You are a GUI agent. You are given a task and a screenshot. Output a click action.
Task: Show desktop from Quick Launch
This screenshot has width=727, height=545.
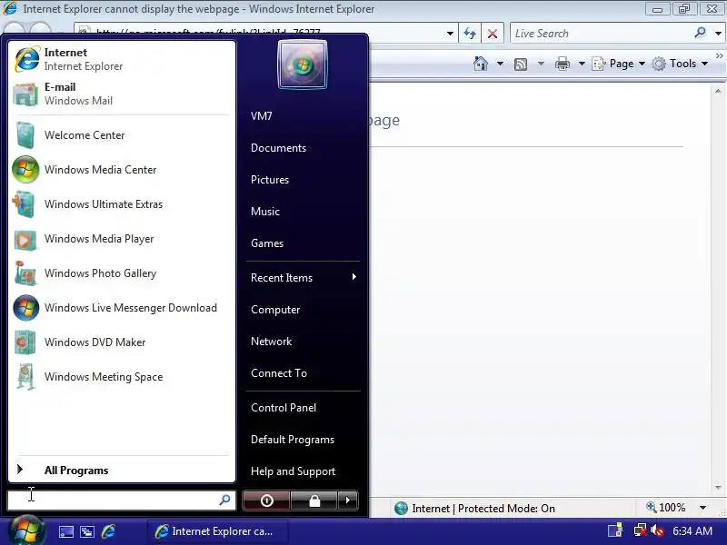pos(65,531)
